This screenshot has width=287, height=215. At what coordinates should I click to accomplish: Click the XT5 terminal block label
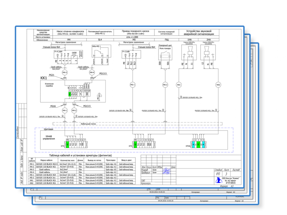(x=130, y=146)
